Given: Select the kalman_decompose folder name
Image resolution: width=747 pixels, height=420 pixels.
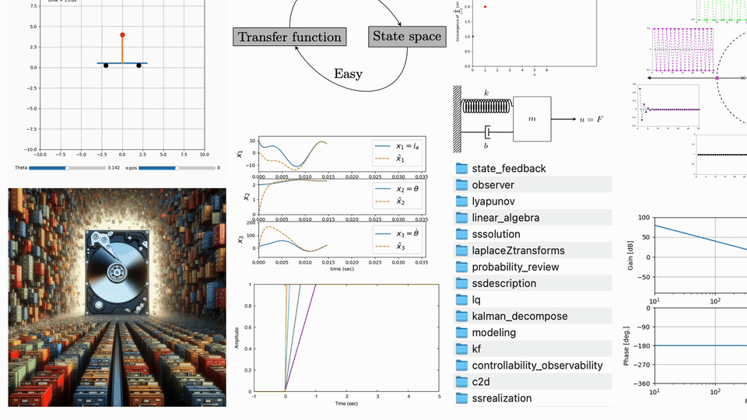Looking at the screenshot, I should tap(520, 317).
